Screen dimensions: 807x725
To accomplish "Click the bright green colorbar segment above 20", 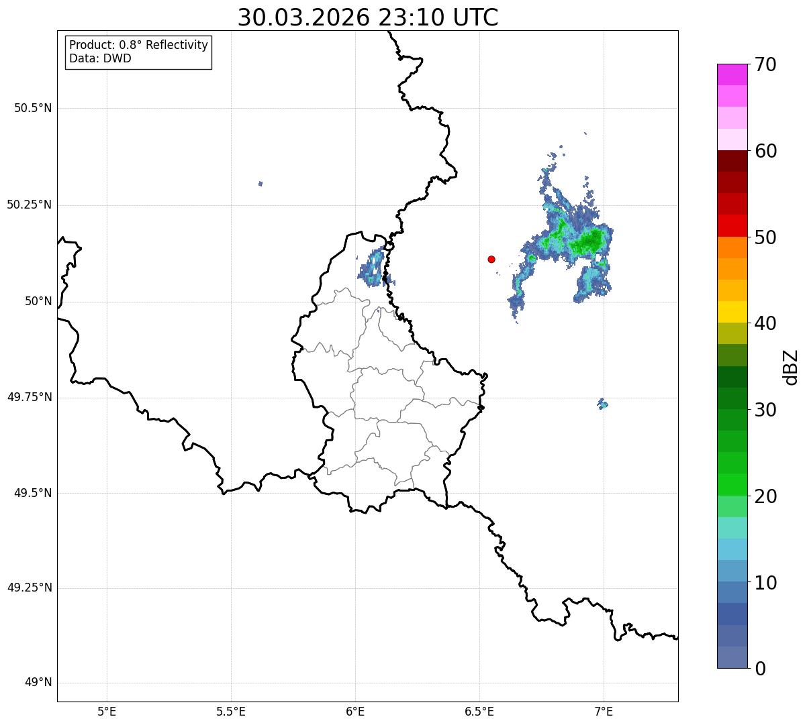I will (x=732, y=485).
